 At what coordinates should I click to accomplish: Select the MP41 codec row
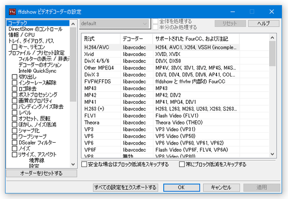(x=161, y=102)
